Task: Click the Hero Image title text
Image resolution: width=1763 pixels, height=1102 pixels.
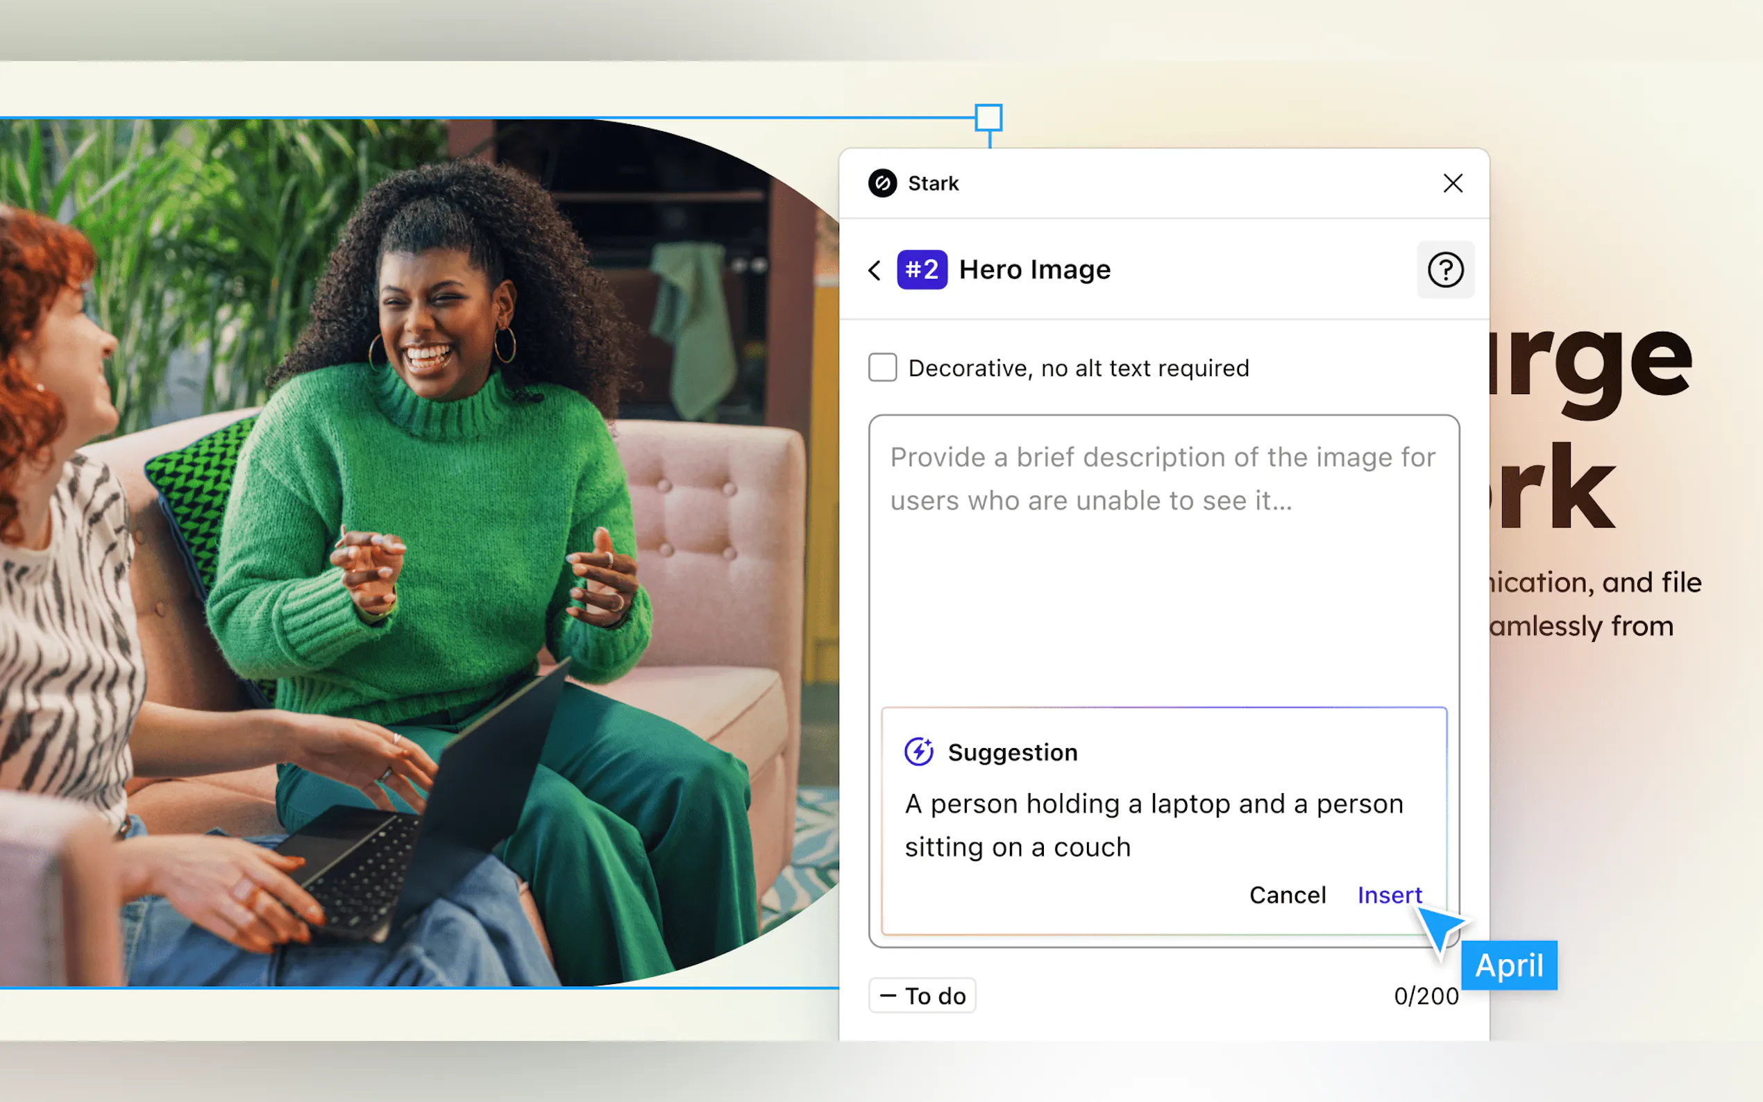Action: 1034,270
